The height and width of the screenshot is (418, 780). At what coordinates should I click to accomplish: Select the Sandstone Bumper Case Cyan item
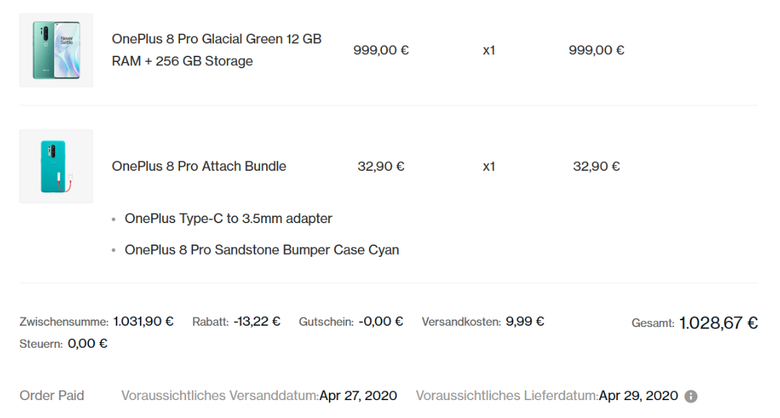(x=261, y=250)
